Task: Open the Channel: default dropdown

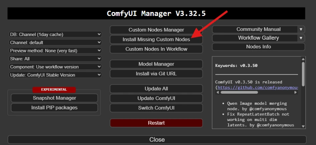Action: 55,42
